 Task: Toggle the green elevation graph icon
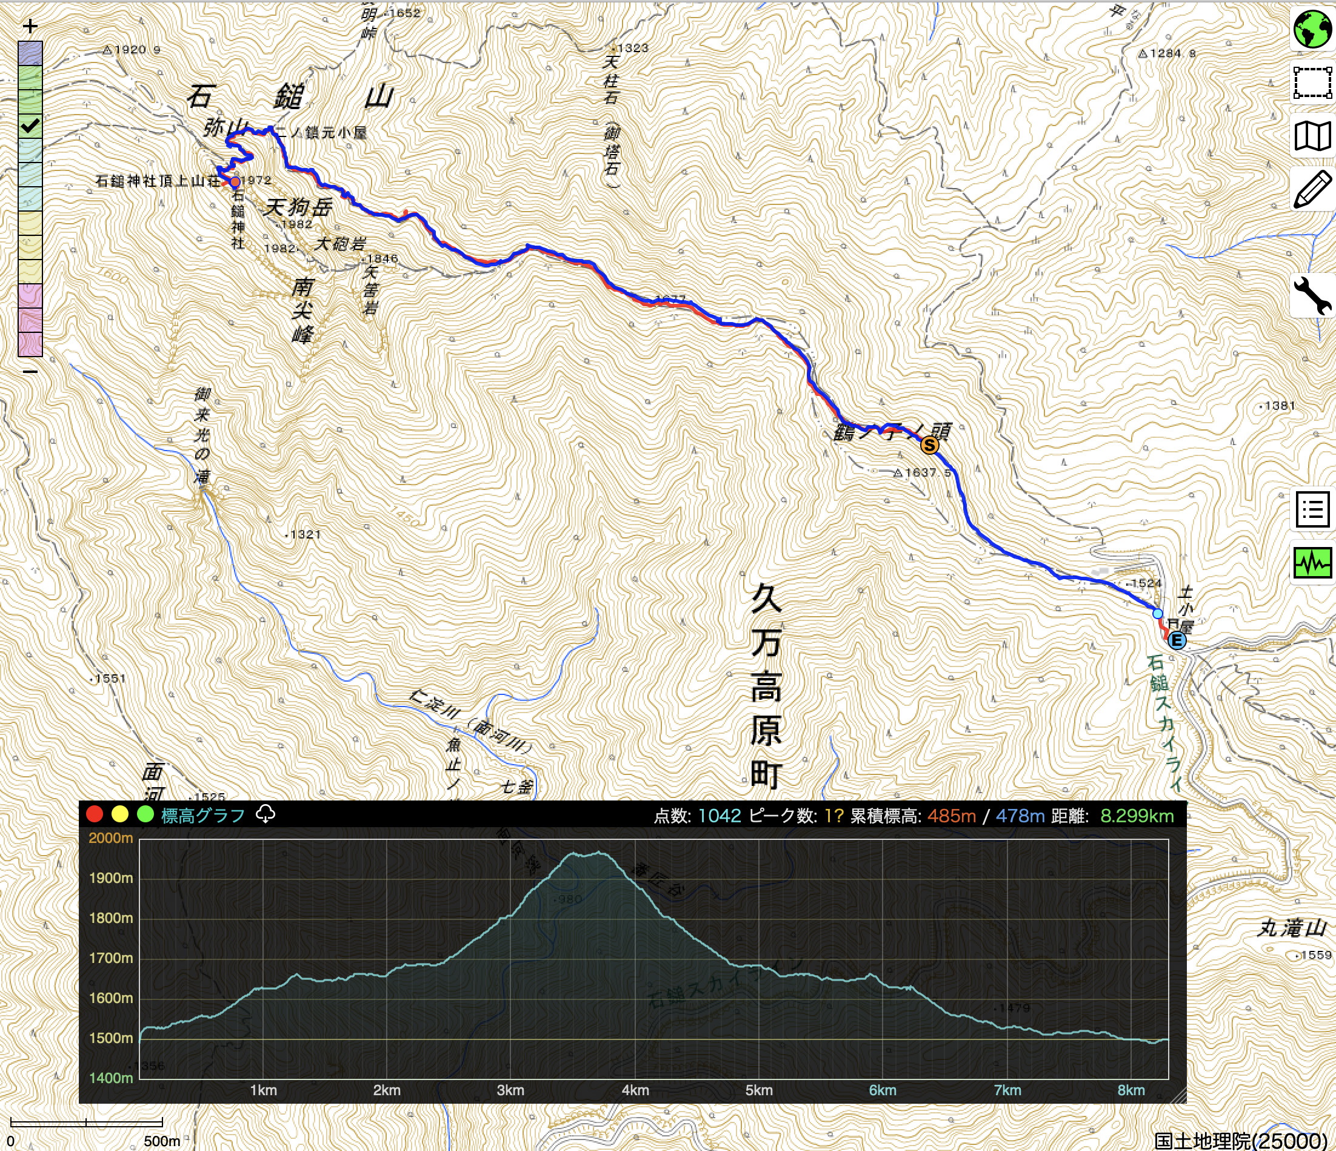1312,563
